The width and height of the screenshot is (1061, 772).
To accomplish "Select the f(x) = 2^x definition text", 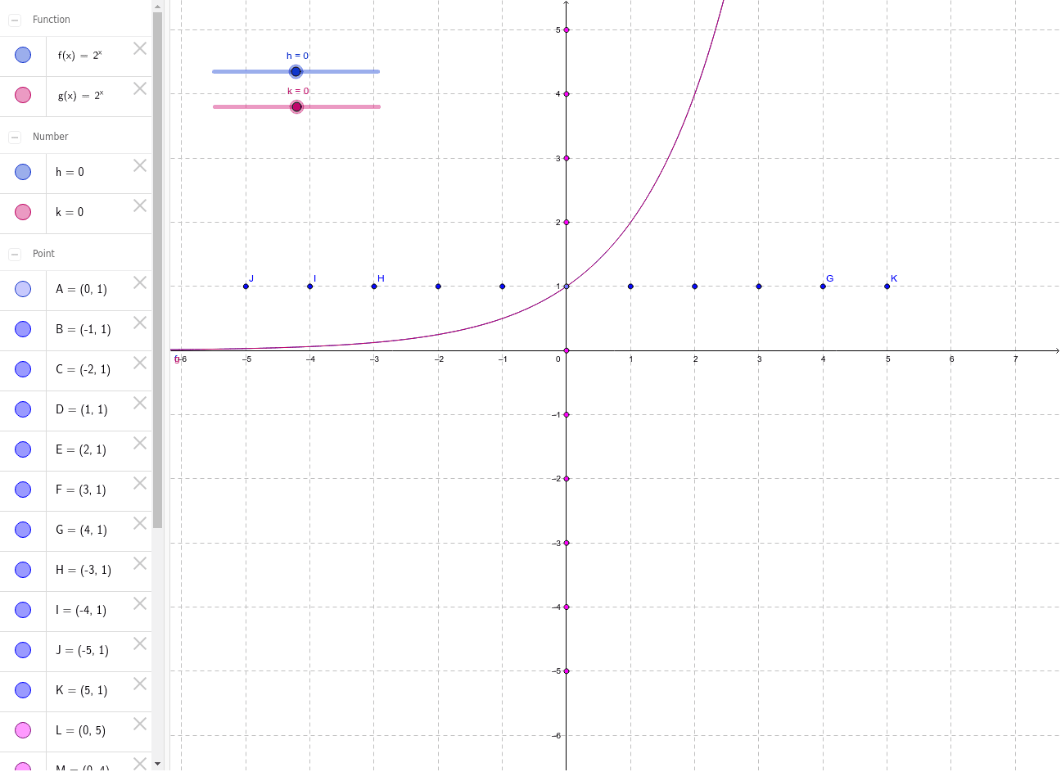I will click(80, 56).
